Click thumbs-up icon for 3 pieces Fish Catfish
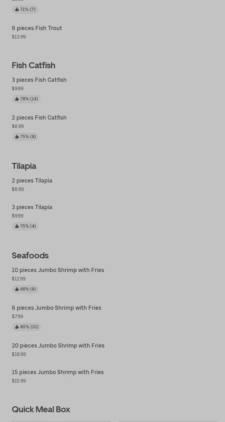 click(17, 99)
